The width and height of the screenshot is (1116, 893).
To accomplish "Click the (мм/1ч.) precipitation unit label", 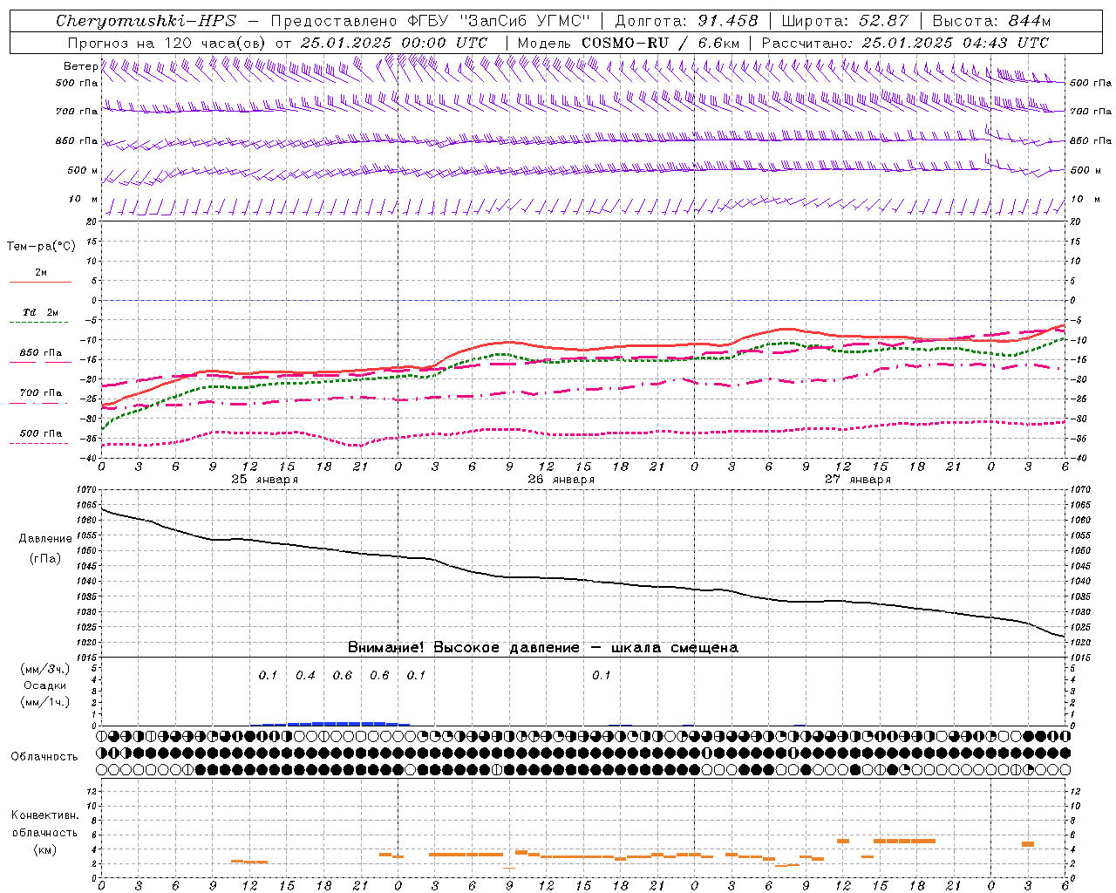I will [45, 702].
